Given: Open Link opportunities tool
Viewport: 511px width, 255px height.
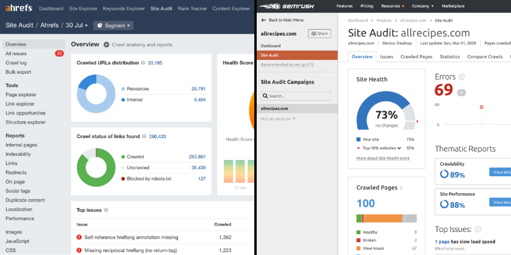Looking at the screenshot, I should (26, 113).
